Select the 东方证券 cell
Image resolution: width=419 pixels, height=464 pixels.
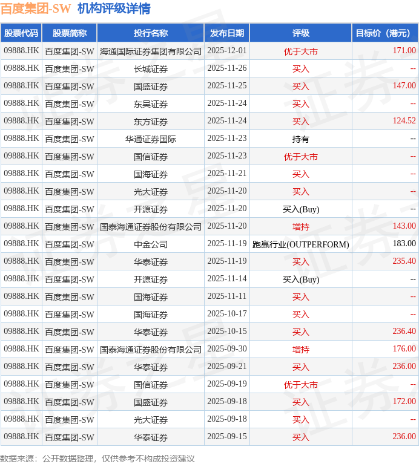(151, 122)
